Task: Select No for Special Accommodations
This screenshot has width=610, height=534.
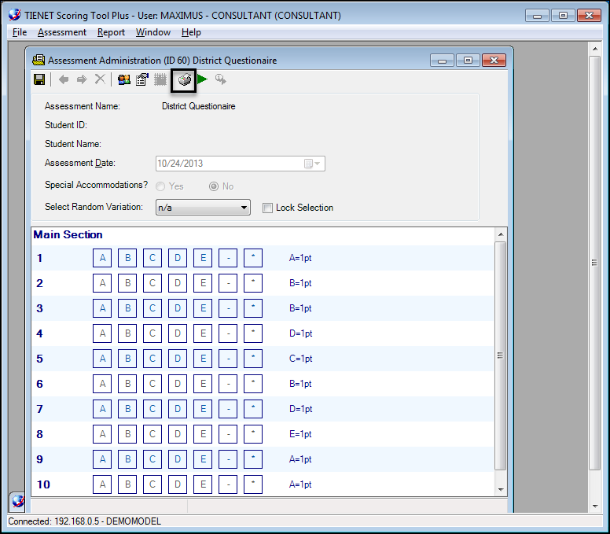Action: click(x=214, y=186)
